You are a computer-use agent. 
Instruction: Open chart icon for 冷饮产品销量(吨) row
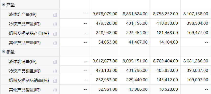55,71
